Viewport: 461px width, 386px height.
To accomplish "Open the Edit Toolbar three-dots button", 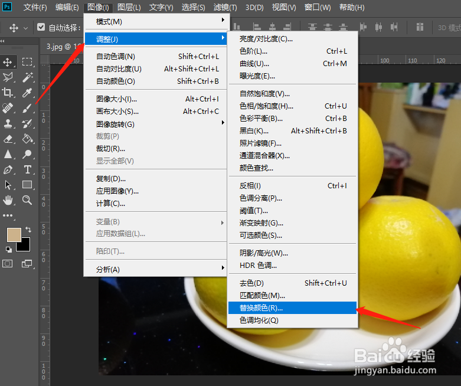I will click(8, 215).
